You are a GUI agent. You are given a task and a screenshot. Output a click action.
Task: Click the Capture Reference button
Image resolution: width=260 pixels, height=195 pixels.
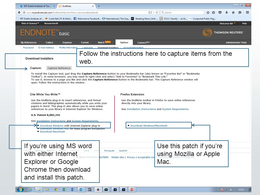59,68
